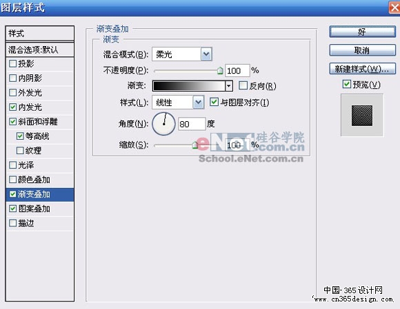Click the black-to-white gradient bar
This screenshot has width=400, height=309.
point(189,86)
